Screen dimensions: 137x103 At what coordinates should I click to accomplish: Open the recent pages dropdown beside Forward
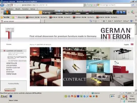point(9,5)
